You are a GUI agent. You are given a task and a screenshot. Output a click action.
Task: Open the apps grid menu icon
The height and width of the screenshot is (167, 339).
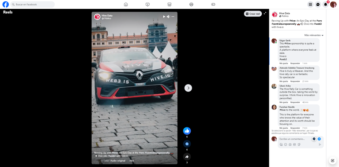310,4
